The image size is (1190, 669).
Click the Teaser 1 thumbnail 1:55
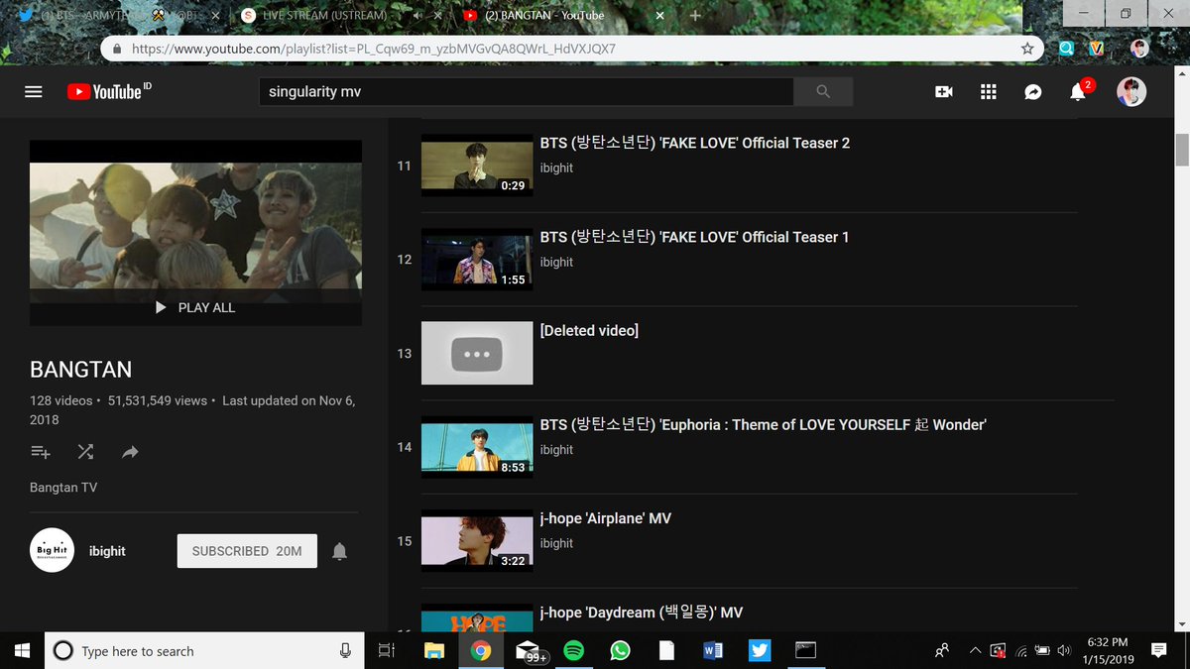(x=477, y=260)
